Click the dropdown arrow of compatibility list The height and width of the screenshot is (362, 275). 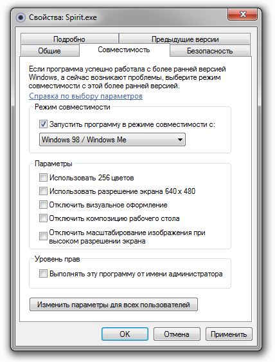pyautogui.click(x=180, y=140)
